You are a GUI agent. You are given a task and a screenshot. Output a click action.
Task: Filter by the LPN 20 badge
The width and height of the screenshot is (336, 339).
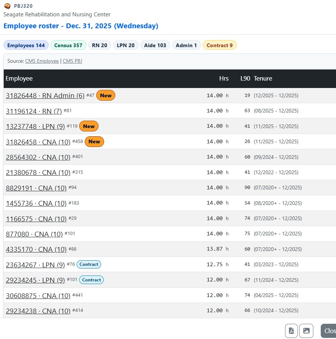coord(126,45)
